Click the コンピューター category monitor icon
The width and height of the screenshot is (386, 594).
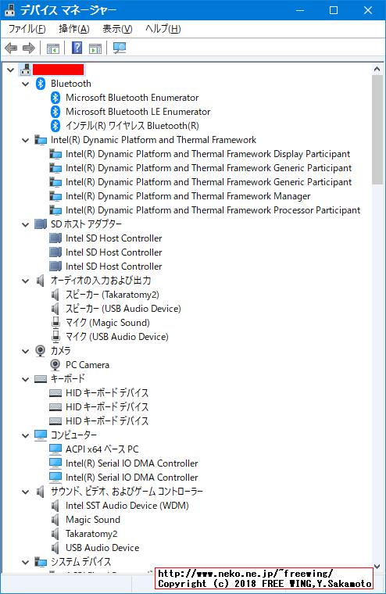tap(41, 435)
